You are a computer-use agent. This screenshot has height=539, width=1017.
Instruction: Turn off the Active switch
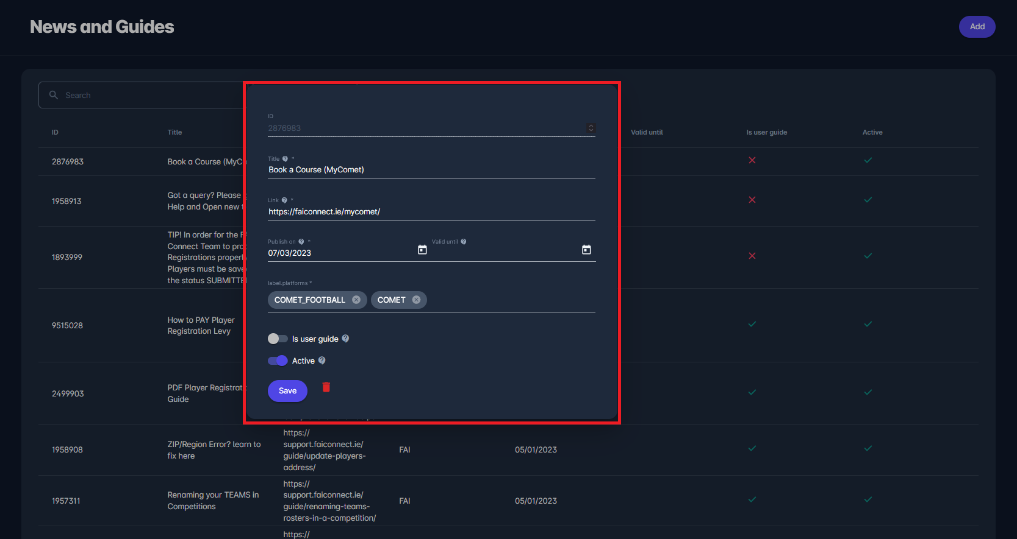[x=278, y=361]
